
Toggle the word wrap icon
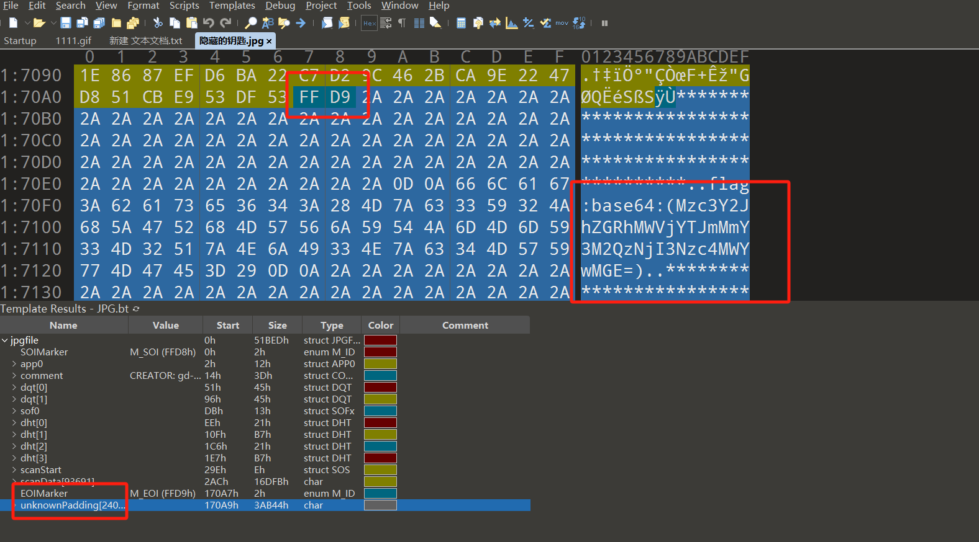tap(386, 23)
